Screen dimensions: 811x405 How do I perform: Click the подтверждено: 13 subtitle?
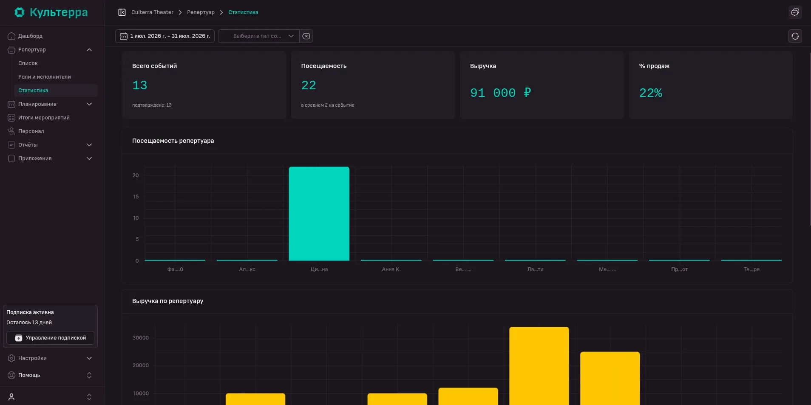[152, 105]
